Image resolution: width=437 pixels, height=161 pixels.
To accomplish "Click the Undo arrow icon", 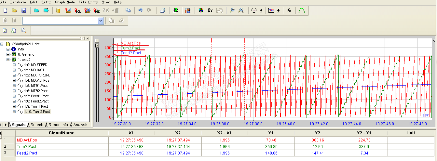I will (x=141, y=10).
